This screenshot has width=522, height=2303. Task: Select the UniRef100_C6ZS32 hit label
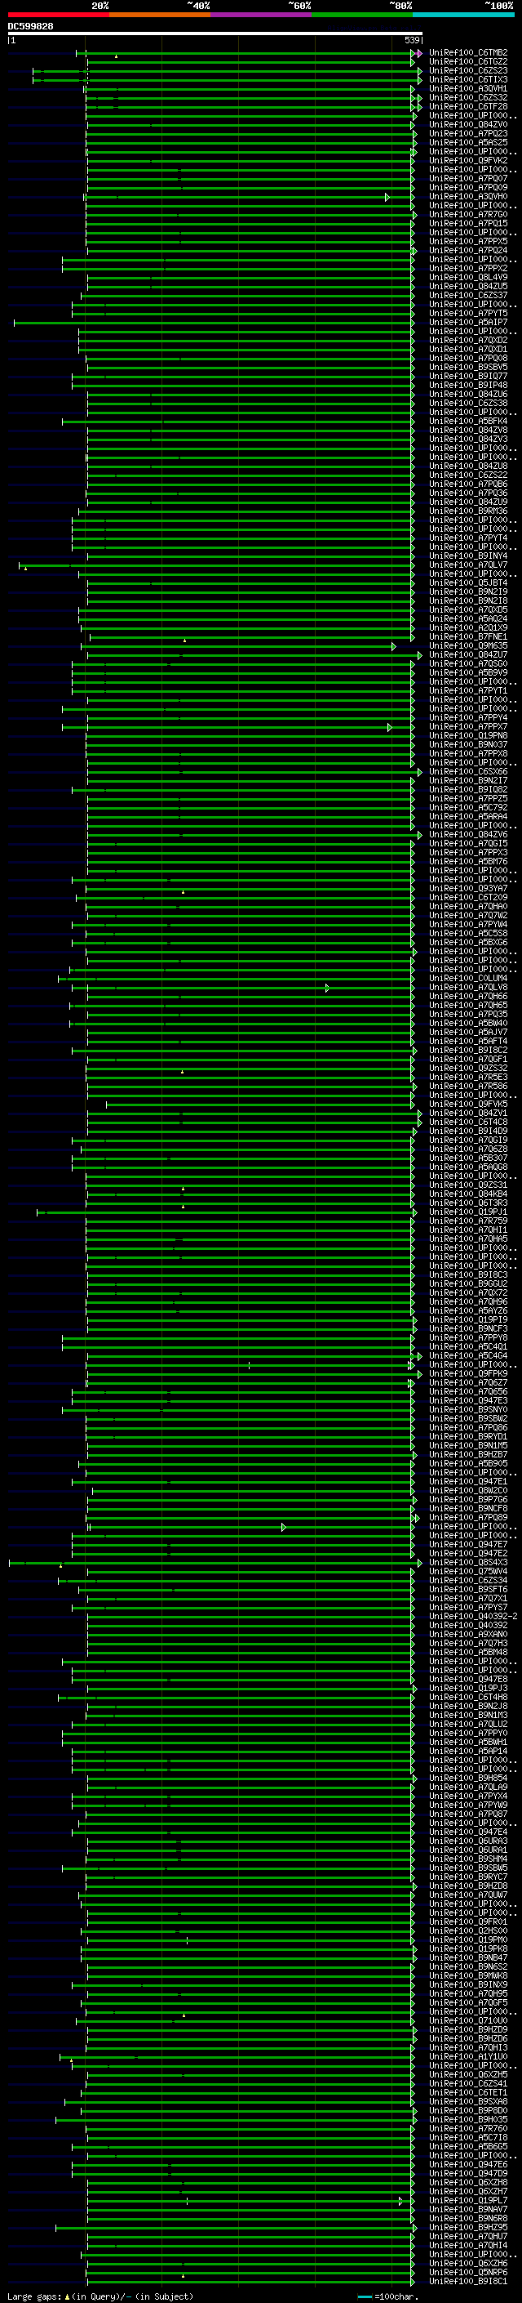pyautogui.click(x=468, y=97)
